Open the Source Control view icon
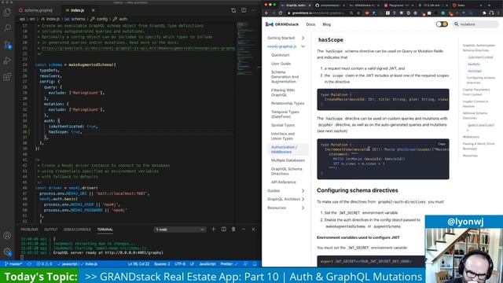Image resolution: width=503 pixels, height=283 pixels. tap(7, 44)
